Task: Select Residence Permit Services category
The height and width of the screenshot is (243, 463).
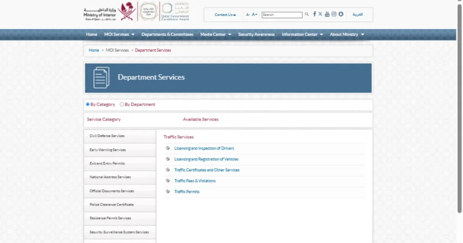Action: click(x=120, y=218)
